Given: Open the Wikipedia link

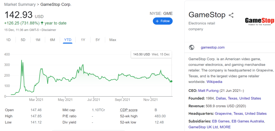Looking at the screenshot, I should tap(214, 82).
